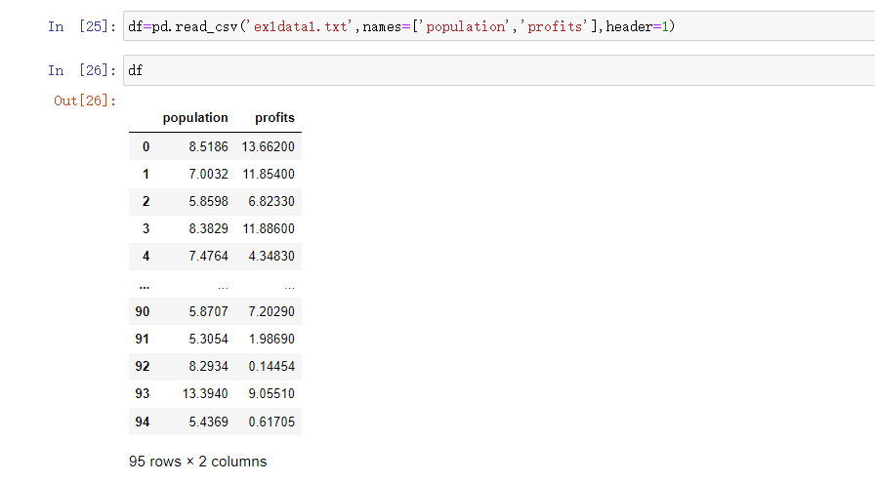Click the 'profits' string in the code

click(554, 26)
